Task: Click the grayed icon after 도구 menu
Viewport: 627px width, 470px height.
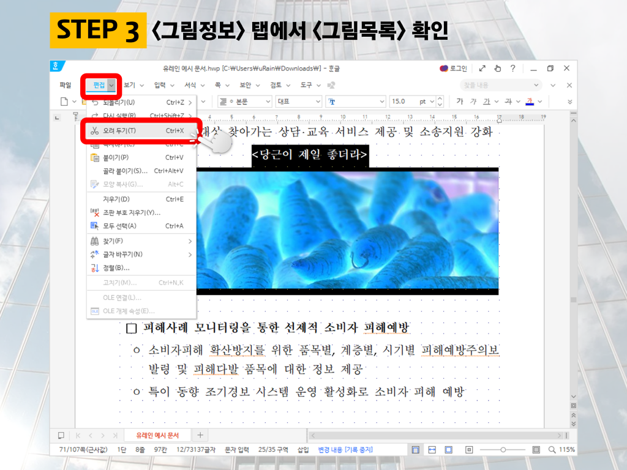Action: pyautogui.click(x=331, y=85)
